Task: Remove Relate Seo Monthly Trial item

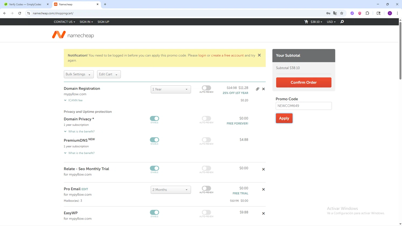Action: [x=263, y=169]
